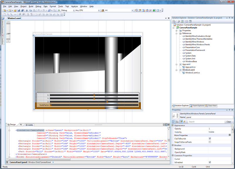Collapse the References tree node

pos(176,33)
